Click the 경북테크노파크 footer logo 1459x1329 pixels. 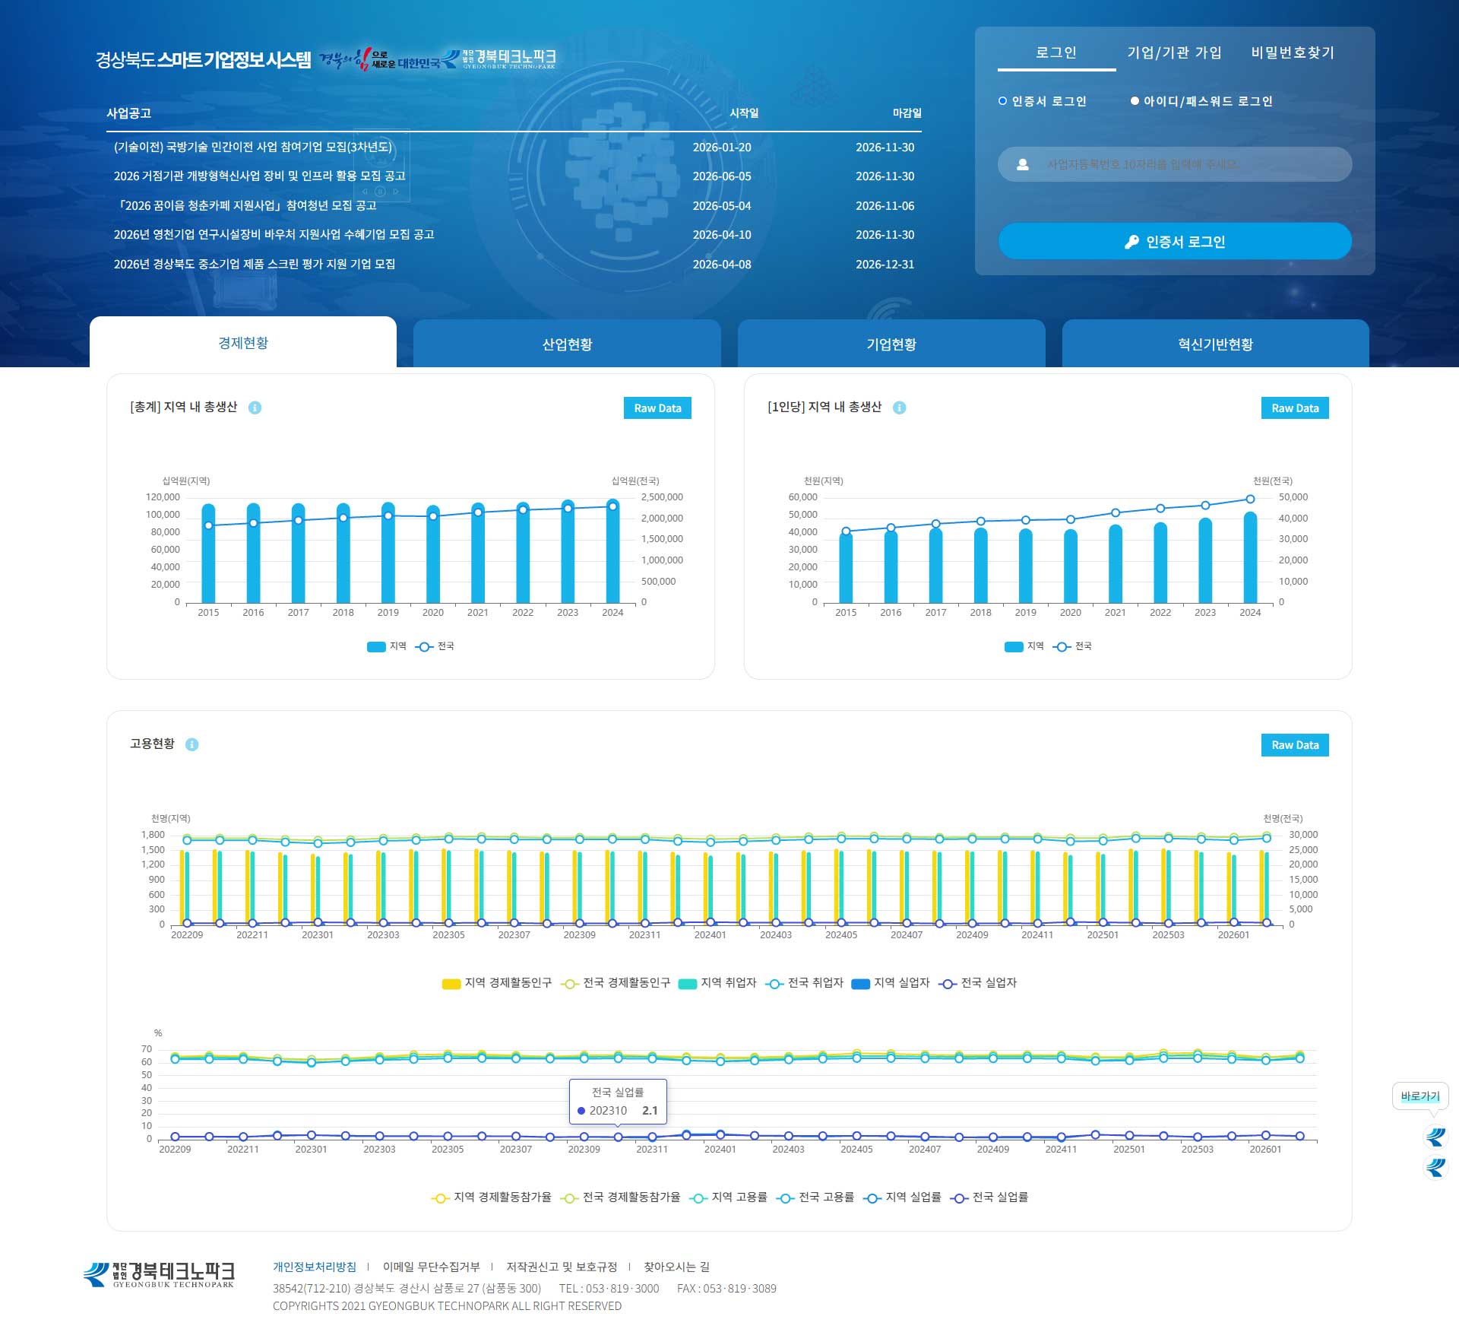159,1274
